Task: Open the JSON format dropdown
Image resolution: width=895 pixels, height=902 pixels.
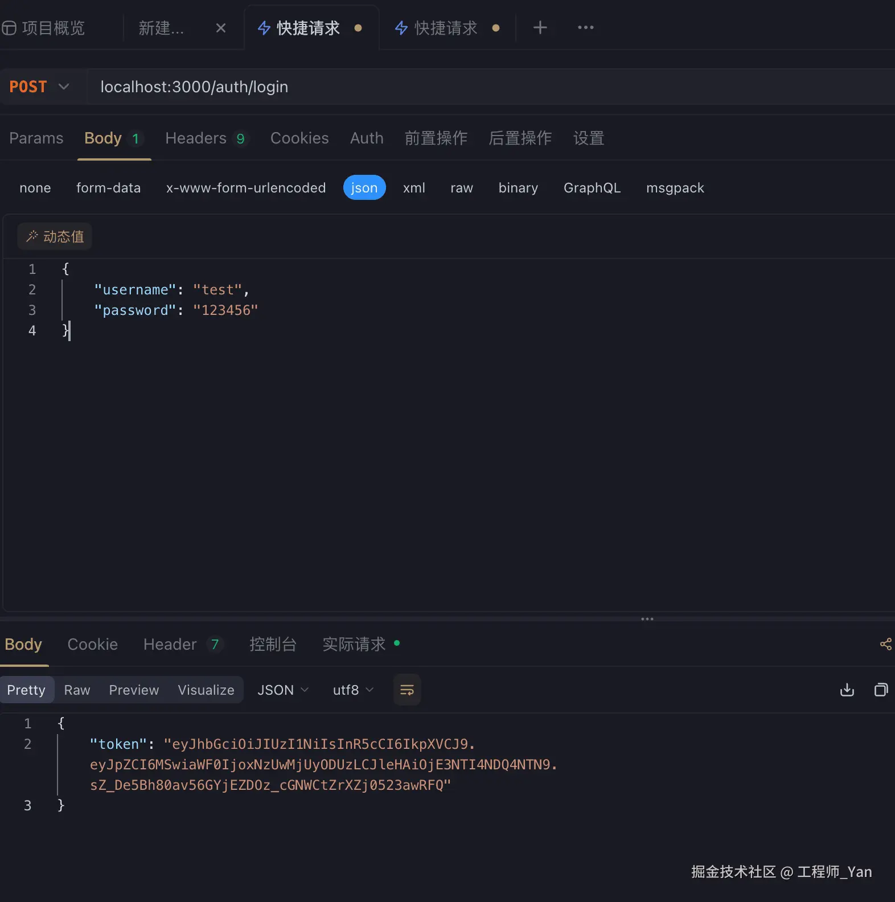Action: [x=283, y=690]
